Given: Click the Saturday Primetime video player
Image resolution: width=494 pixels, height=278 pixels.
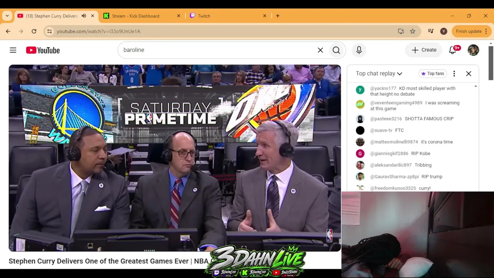Looking at the screenshot, I should [x=175, y=158].
